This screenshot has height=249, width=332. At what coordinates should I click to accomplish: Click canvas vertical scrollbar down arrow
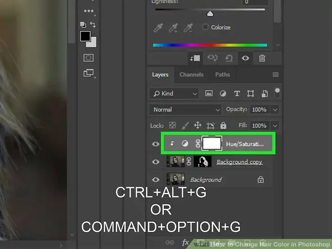72,234
